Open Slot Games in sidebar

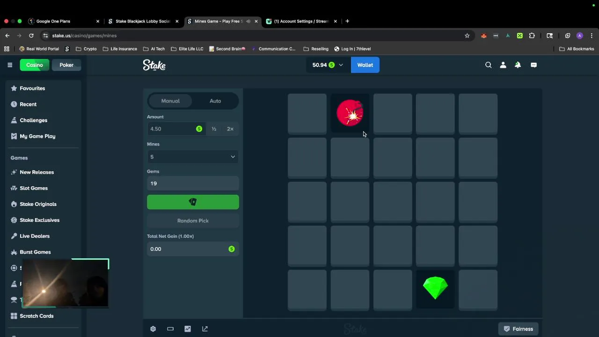(x=34, y=188)
